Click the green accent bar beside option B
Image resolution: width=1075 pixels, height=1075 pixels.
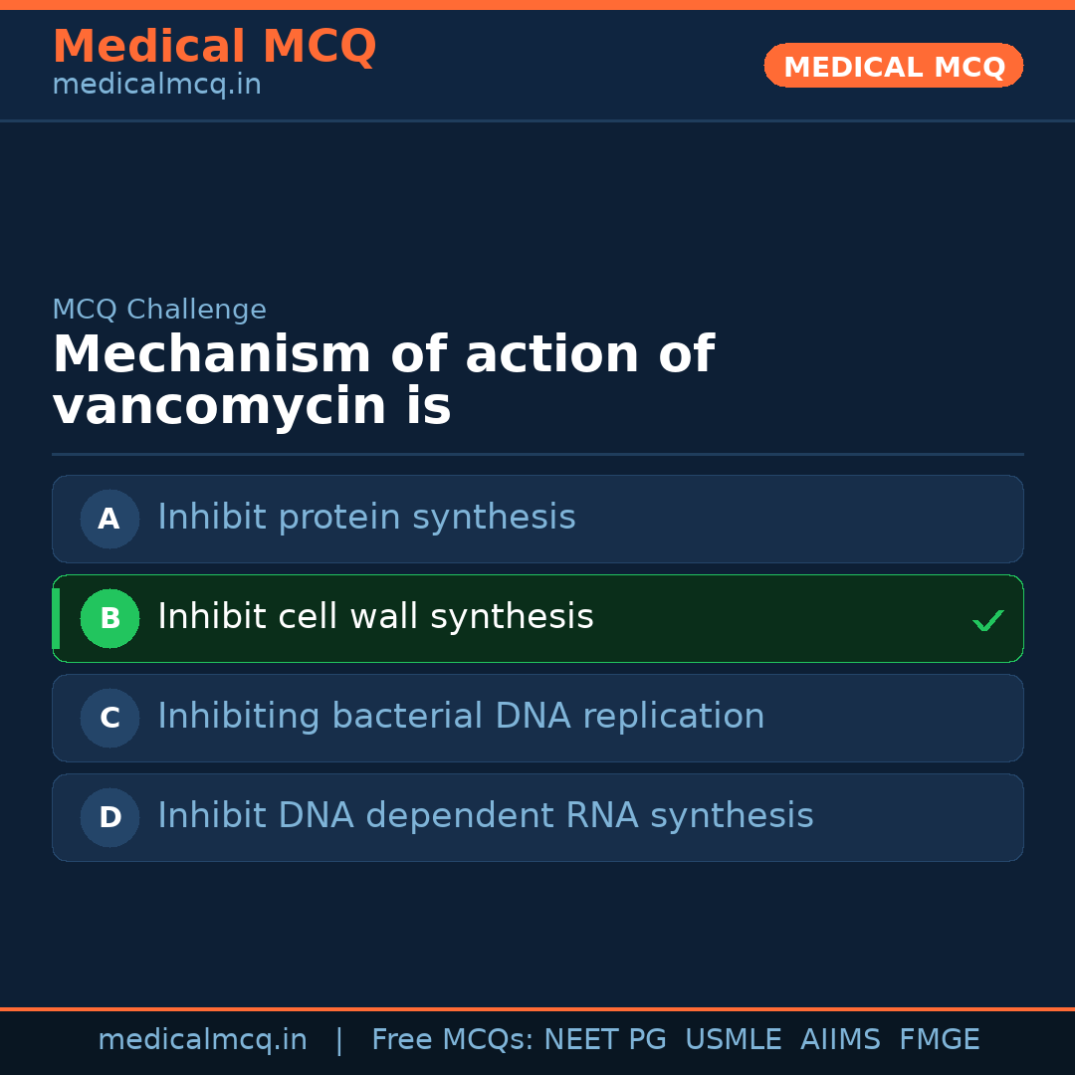(56, 618)
